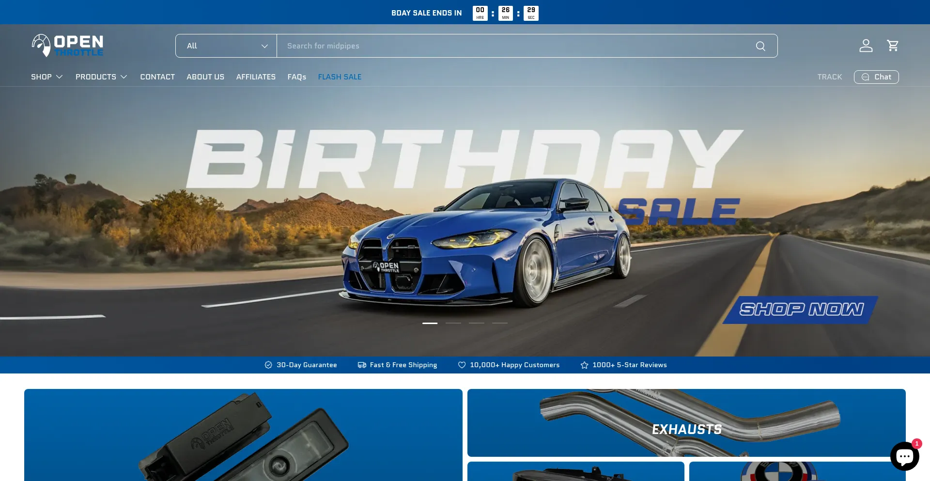930x481 pixels.
Task: Open the All category dropdown
Action: click(x=226, y=46)
